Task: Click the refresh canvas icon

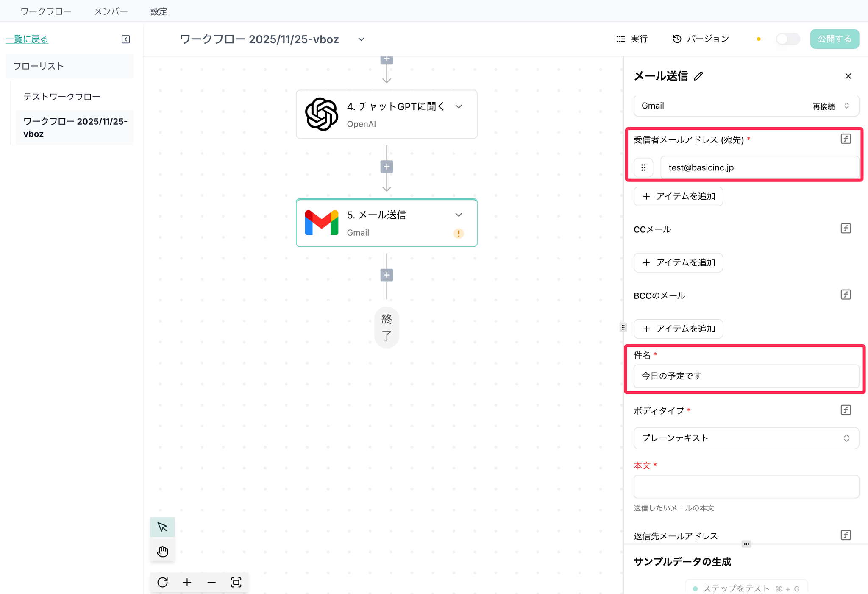Action: 163,582
